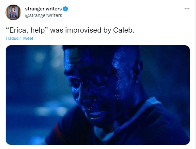Viewport: 196px width, 149px height.
Task: Click the framed-portrait avatar icon
Action: tap(13, 12)
